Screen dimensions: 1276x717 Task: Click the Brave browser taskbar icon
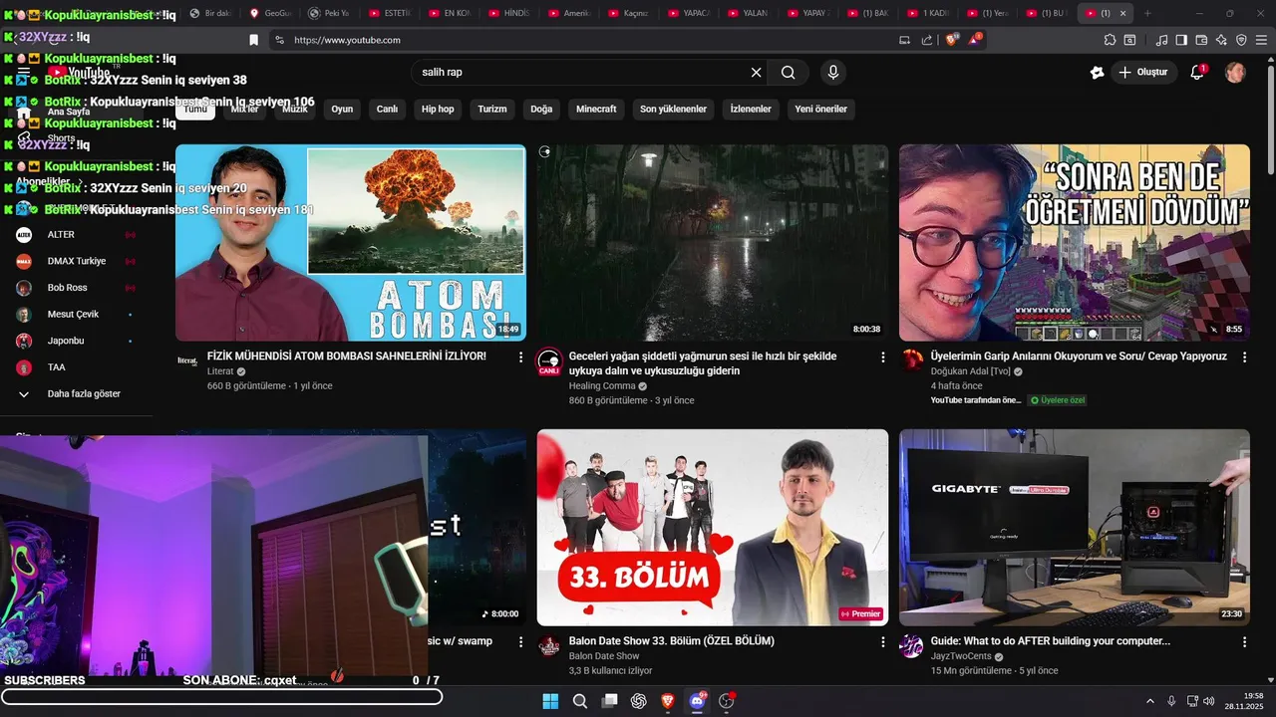[x=668, y=701]
